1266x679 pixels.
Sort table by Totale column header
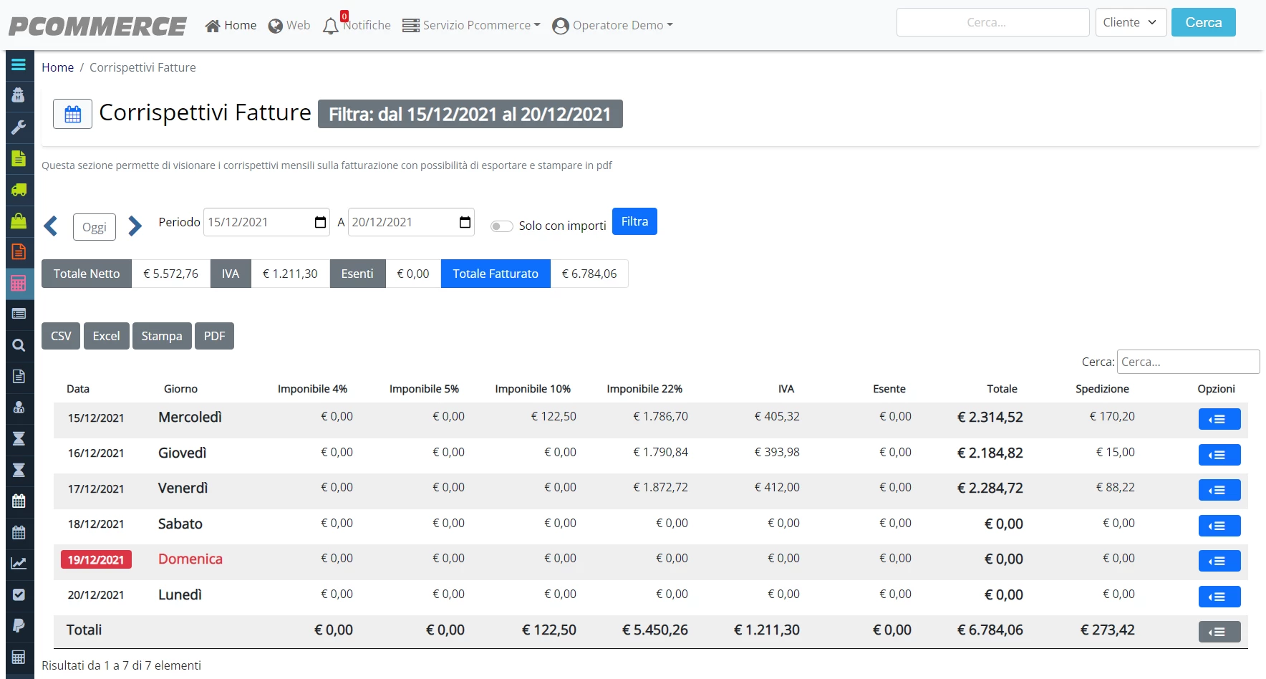[x=1002, y=389]
